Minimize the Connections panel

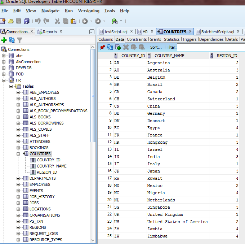tap(92, 32)
